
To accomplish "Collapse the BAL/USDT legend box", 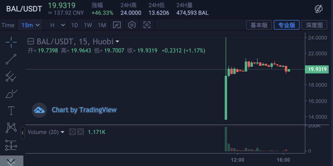I will pos(31,41).
